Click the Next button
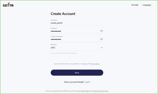The width and height of the screenshot is (158, 94). pos(77,73)
